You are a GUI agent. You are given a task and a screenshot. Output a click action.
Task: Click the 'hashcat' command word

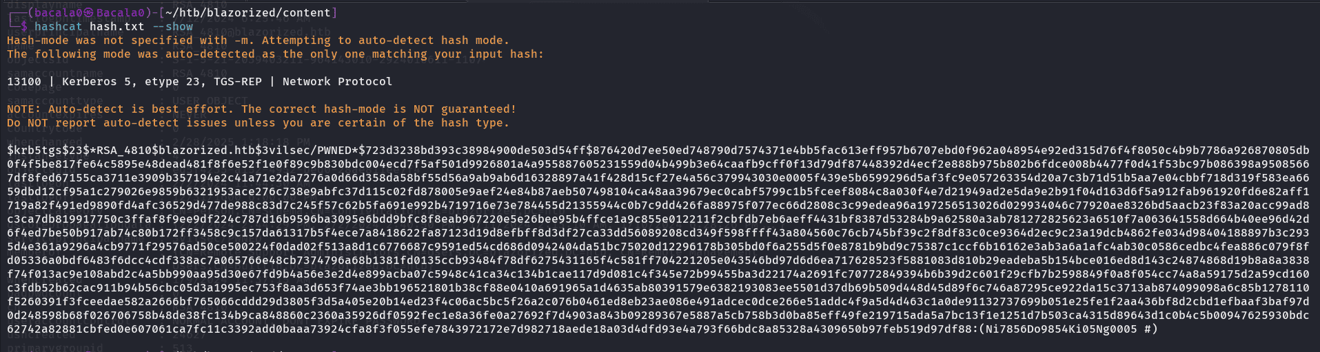(58, 27)
